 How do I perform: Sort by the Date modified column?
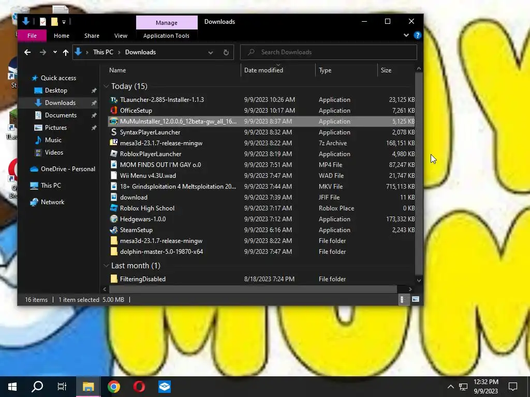[278, 70]
